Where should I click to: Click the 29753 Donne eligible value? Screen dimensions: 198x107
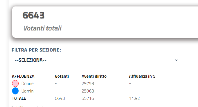point(88,83)
